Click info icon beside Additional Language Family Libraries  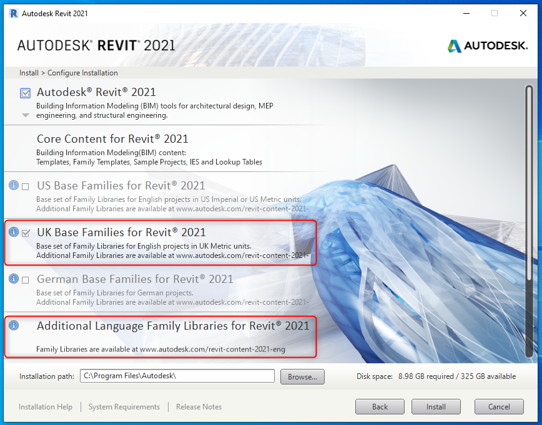coord(14,325)
